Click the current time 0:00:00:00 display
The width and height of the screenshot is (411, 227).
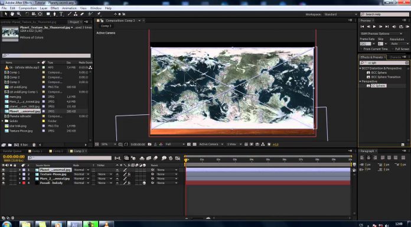coord(14,157)
